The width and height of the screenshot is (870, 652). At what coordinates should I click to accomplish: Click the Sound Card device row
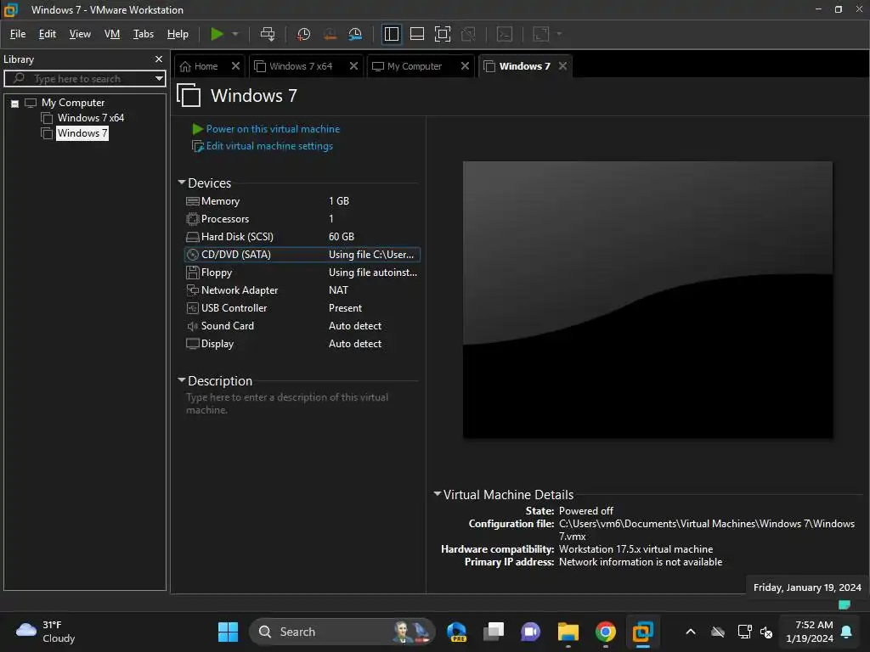[x=302, y=326]
